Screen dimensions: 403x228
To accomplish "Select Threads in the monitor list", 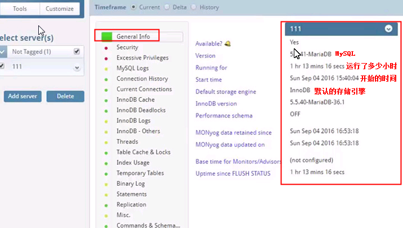I will point(127,142).
